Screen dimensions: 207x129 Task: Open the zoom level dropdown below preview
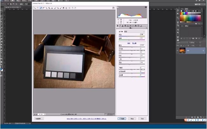click(42, 114)
